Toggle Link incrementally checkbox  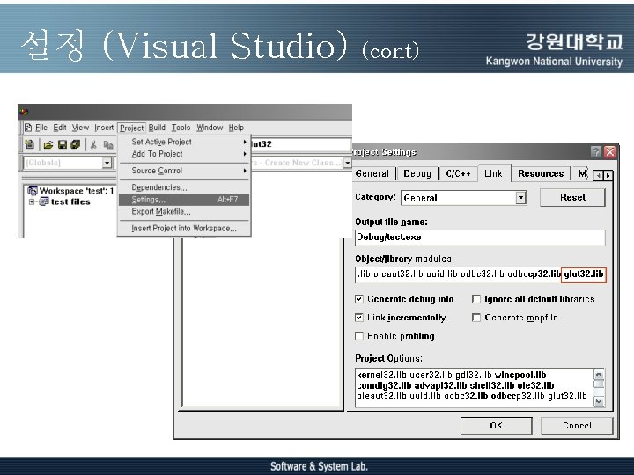tap(359, 318)
